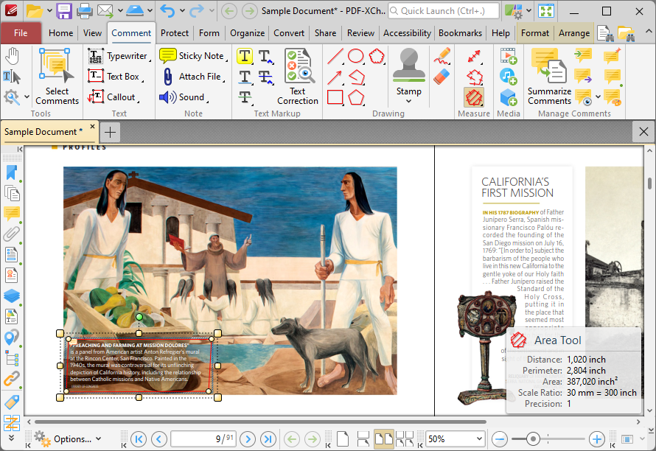Click the page number field
The height and width of the screenshot is (451, 656).
[x=203, y=439]
